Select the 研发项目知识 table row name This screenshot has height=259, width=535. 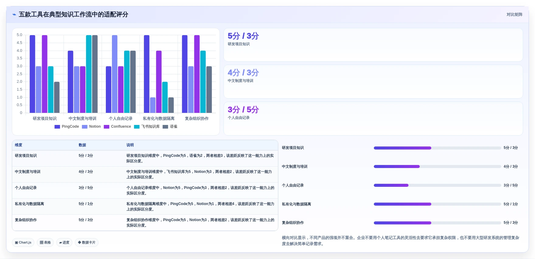[x=26, y=156]
